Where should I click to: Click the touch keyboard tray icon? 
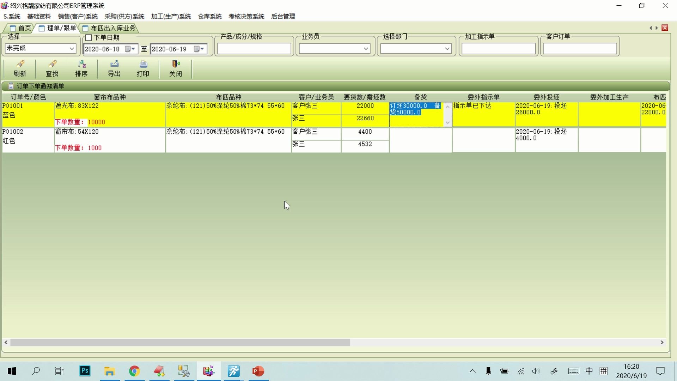click(x=573, y=371)
